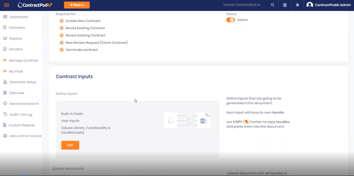
Task: Click Clause Library, Functionality & Conditionality text
Action: point(86,130)
